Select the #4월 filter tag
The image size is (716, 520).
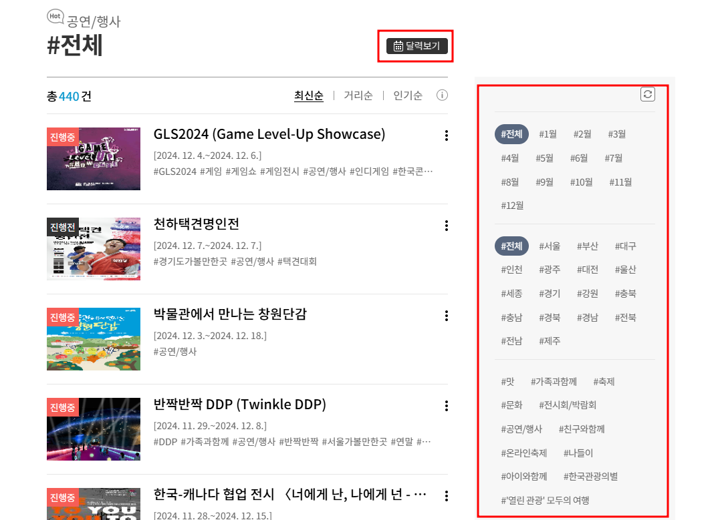510,158
